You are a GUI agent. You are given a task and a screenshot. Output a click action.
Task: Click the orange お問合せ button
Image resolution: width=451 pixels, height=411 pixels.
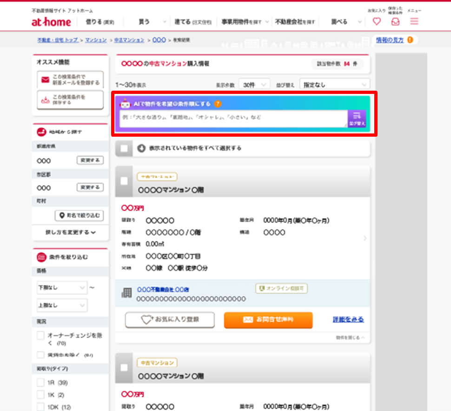click(x=268, y=320)
